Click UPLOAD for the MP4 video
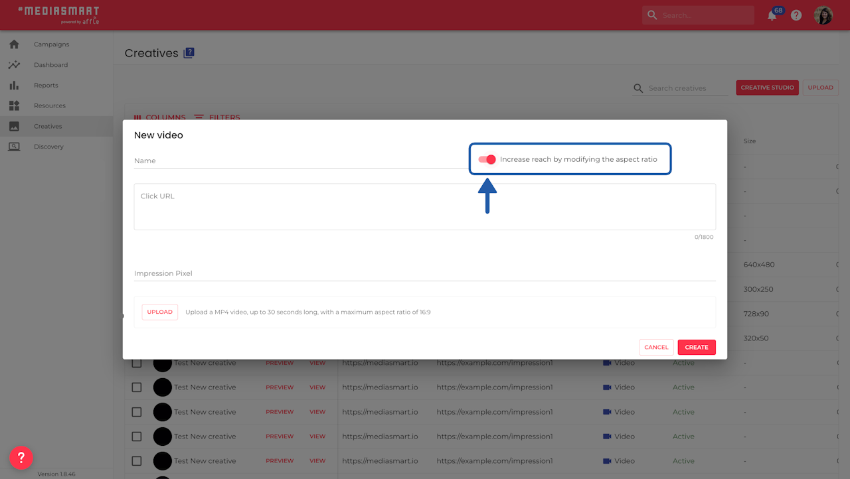Image resolution: width=850 pixels, height=479 pixels. pyautogui.click(x=160, y=312)
